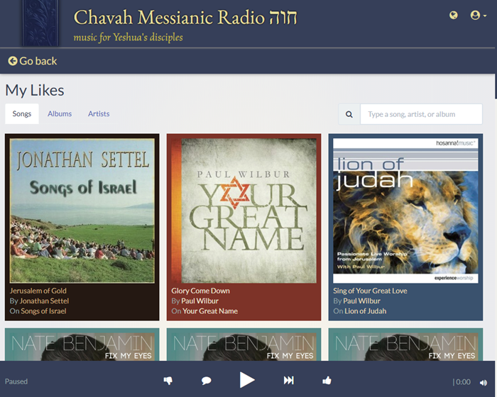
Task: Click the thumbs down dislike icon
Action: click(168, 380)
